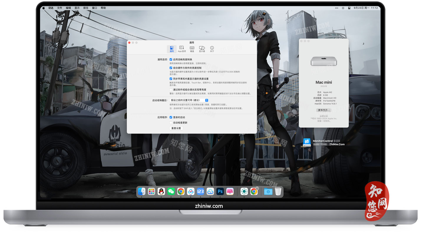Open the 键盘 settings tab
Image resolution: width=421 pixels, height=235 pixels.
tap(192, 49)
